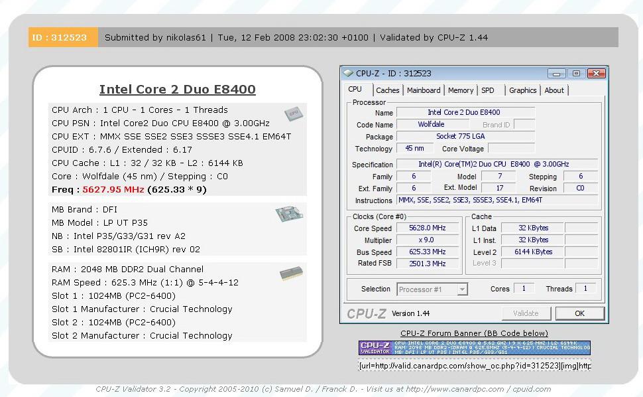Maximize the CPU-Z window
The height and width of the screenshot is (397, 643).
coord(576,74)
